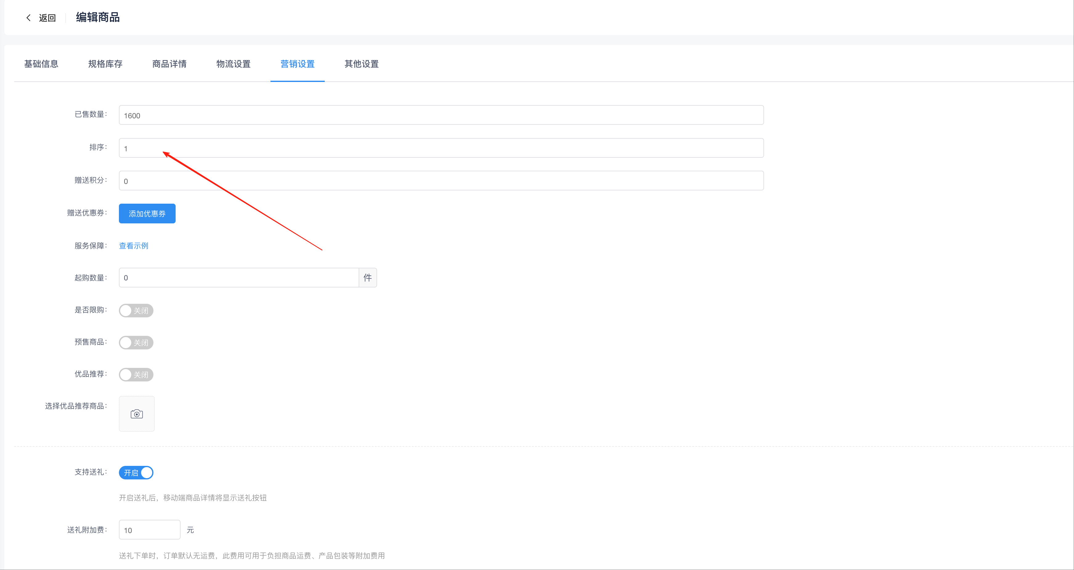Open the 查看示例 link
This screenshot has height=570, width=1074.
[x=133, y=246]
